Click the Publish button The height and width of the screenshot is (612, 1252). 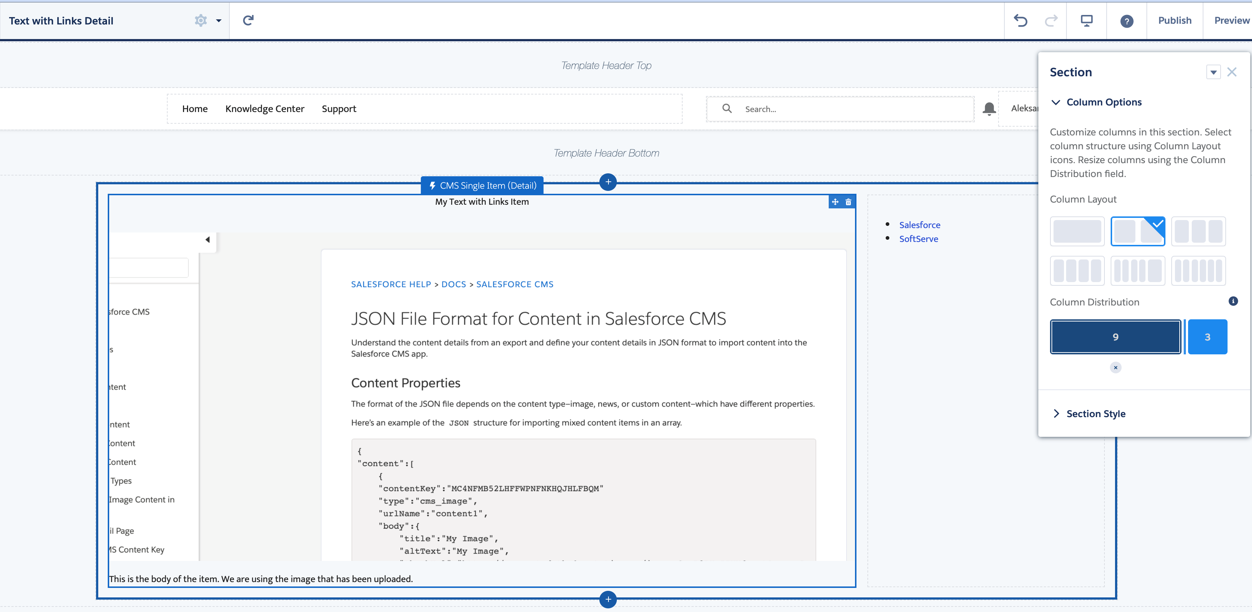coord(1175,20)
